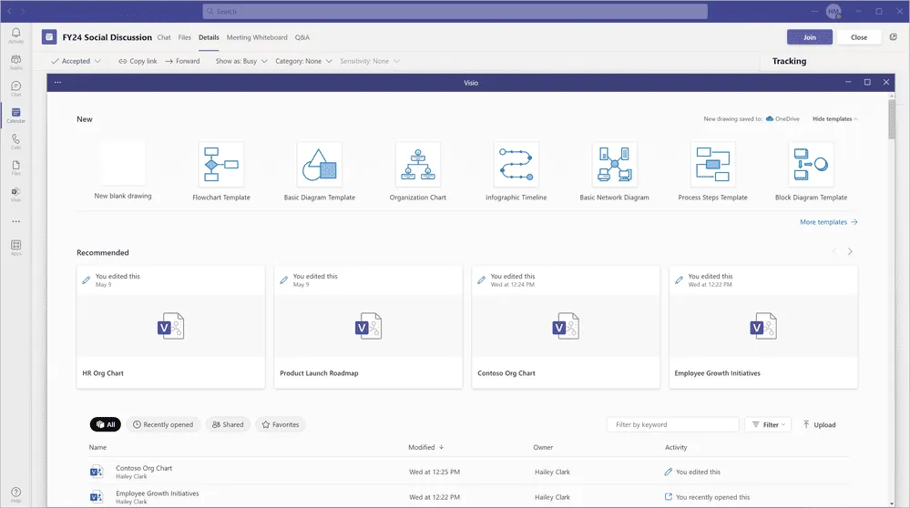Open the Activity bell icon in sidebar
This screenshot has height=508, width=910.
[15, 35]
